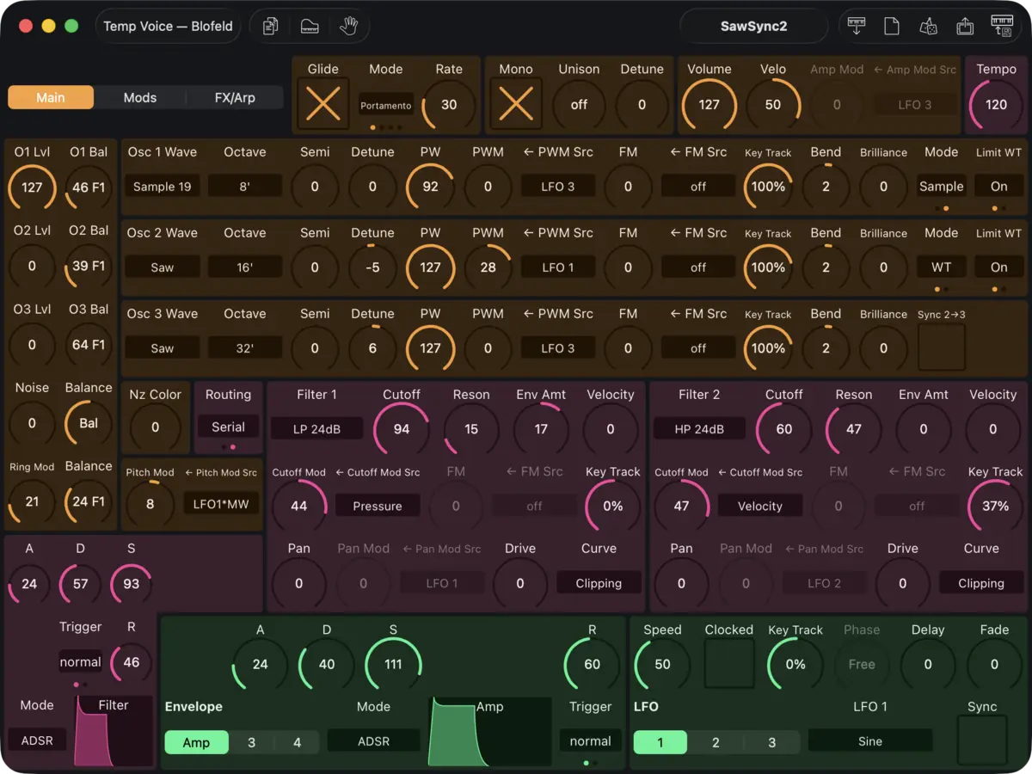Switch to the FX/Arp tab

point(235,97)
